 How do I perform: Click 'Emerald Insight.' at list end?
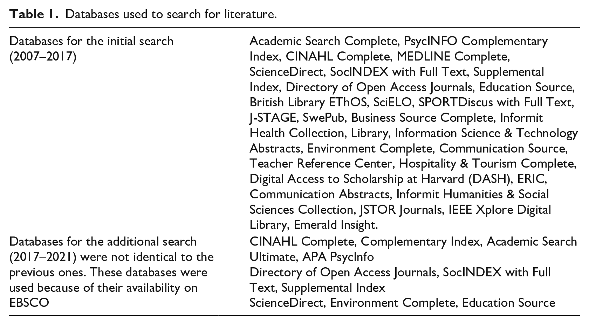[336, 225]
